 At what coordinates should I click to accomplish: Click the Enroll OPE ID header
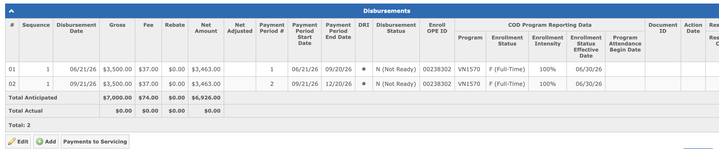pyautogui.click(x=437, y=28)
